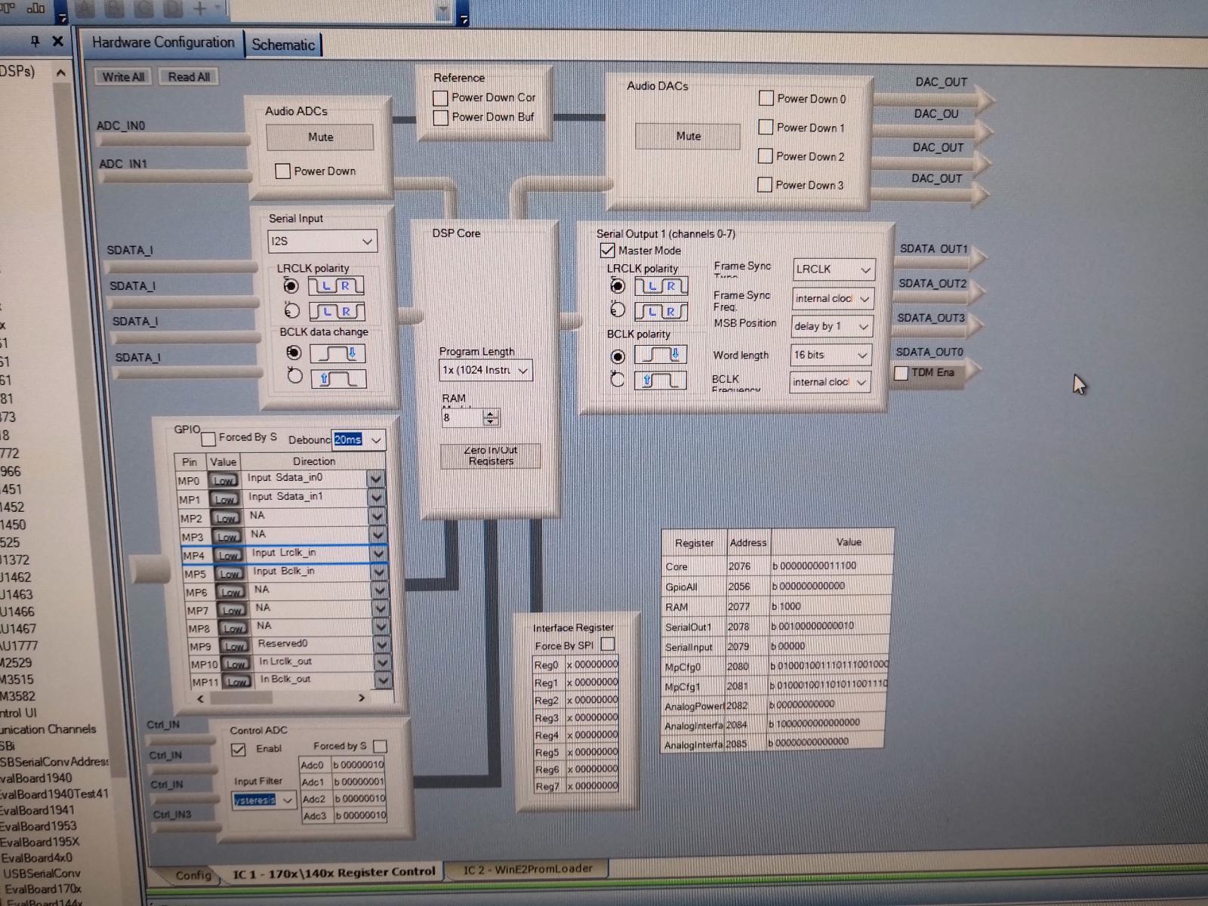Expand the Program Length dropdown
The width and height of the screenshot is (1208, 906).
coord(485,370)
